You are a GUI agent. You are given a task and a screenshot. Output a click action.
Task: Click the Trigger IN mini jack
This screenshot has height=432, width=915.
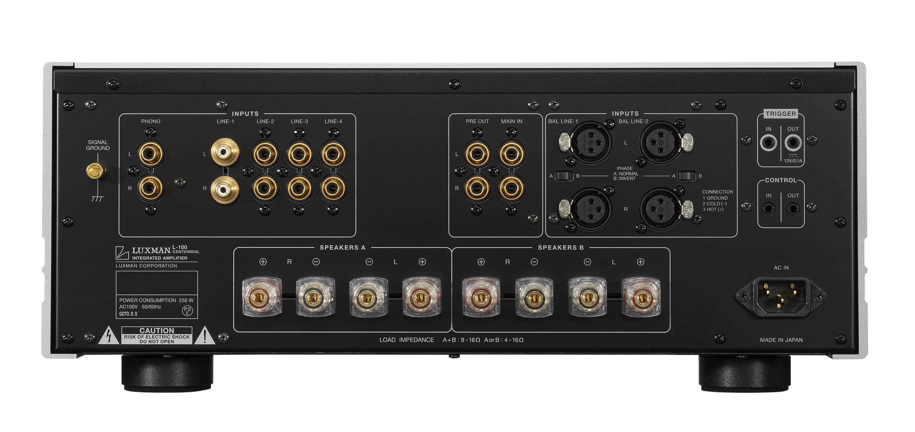tap(768, 143)
